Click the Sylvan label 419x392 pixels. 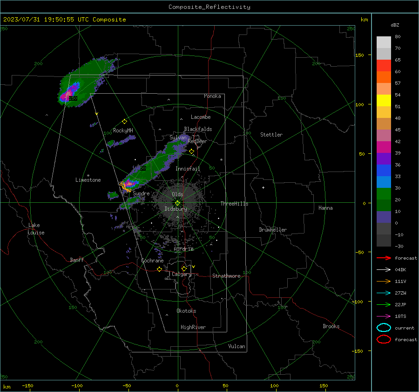tap(178, 138)
